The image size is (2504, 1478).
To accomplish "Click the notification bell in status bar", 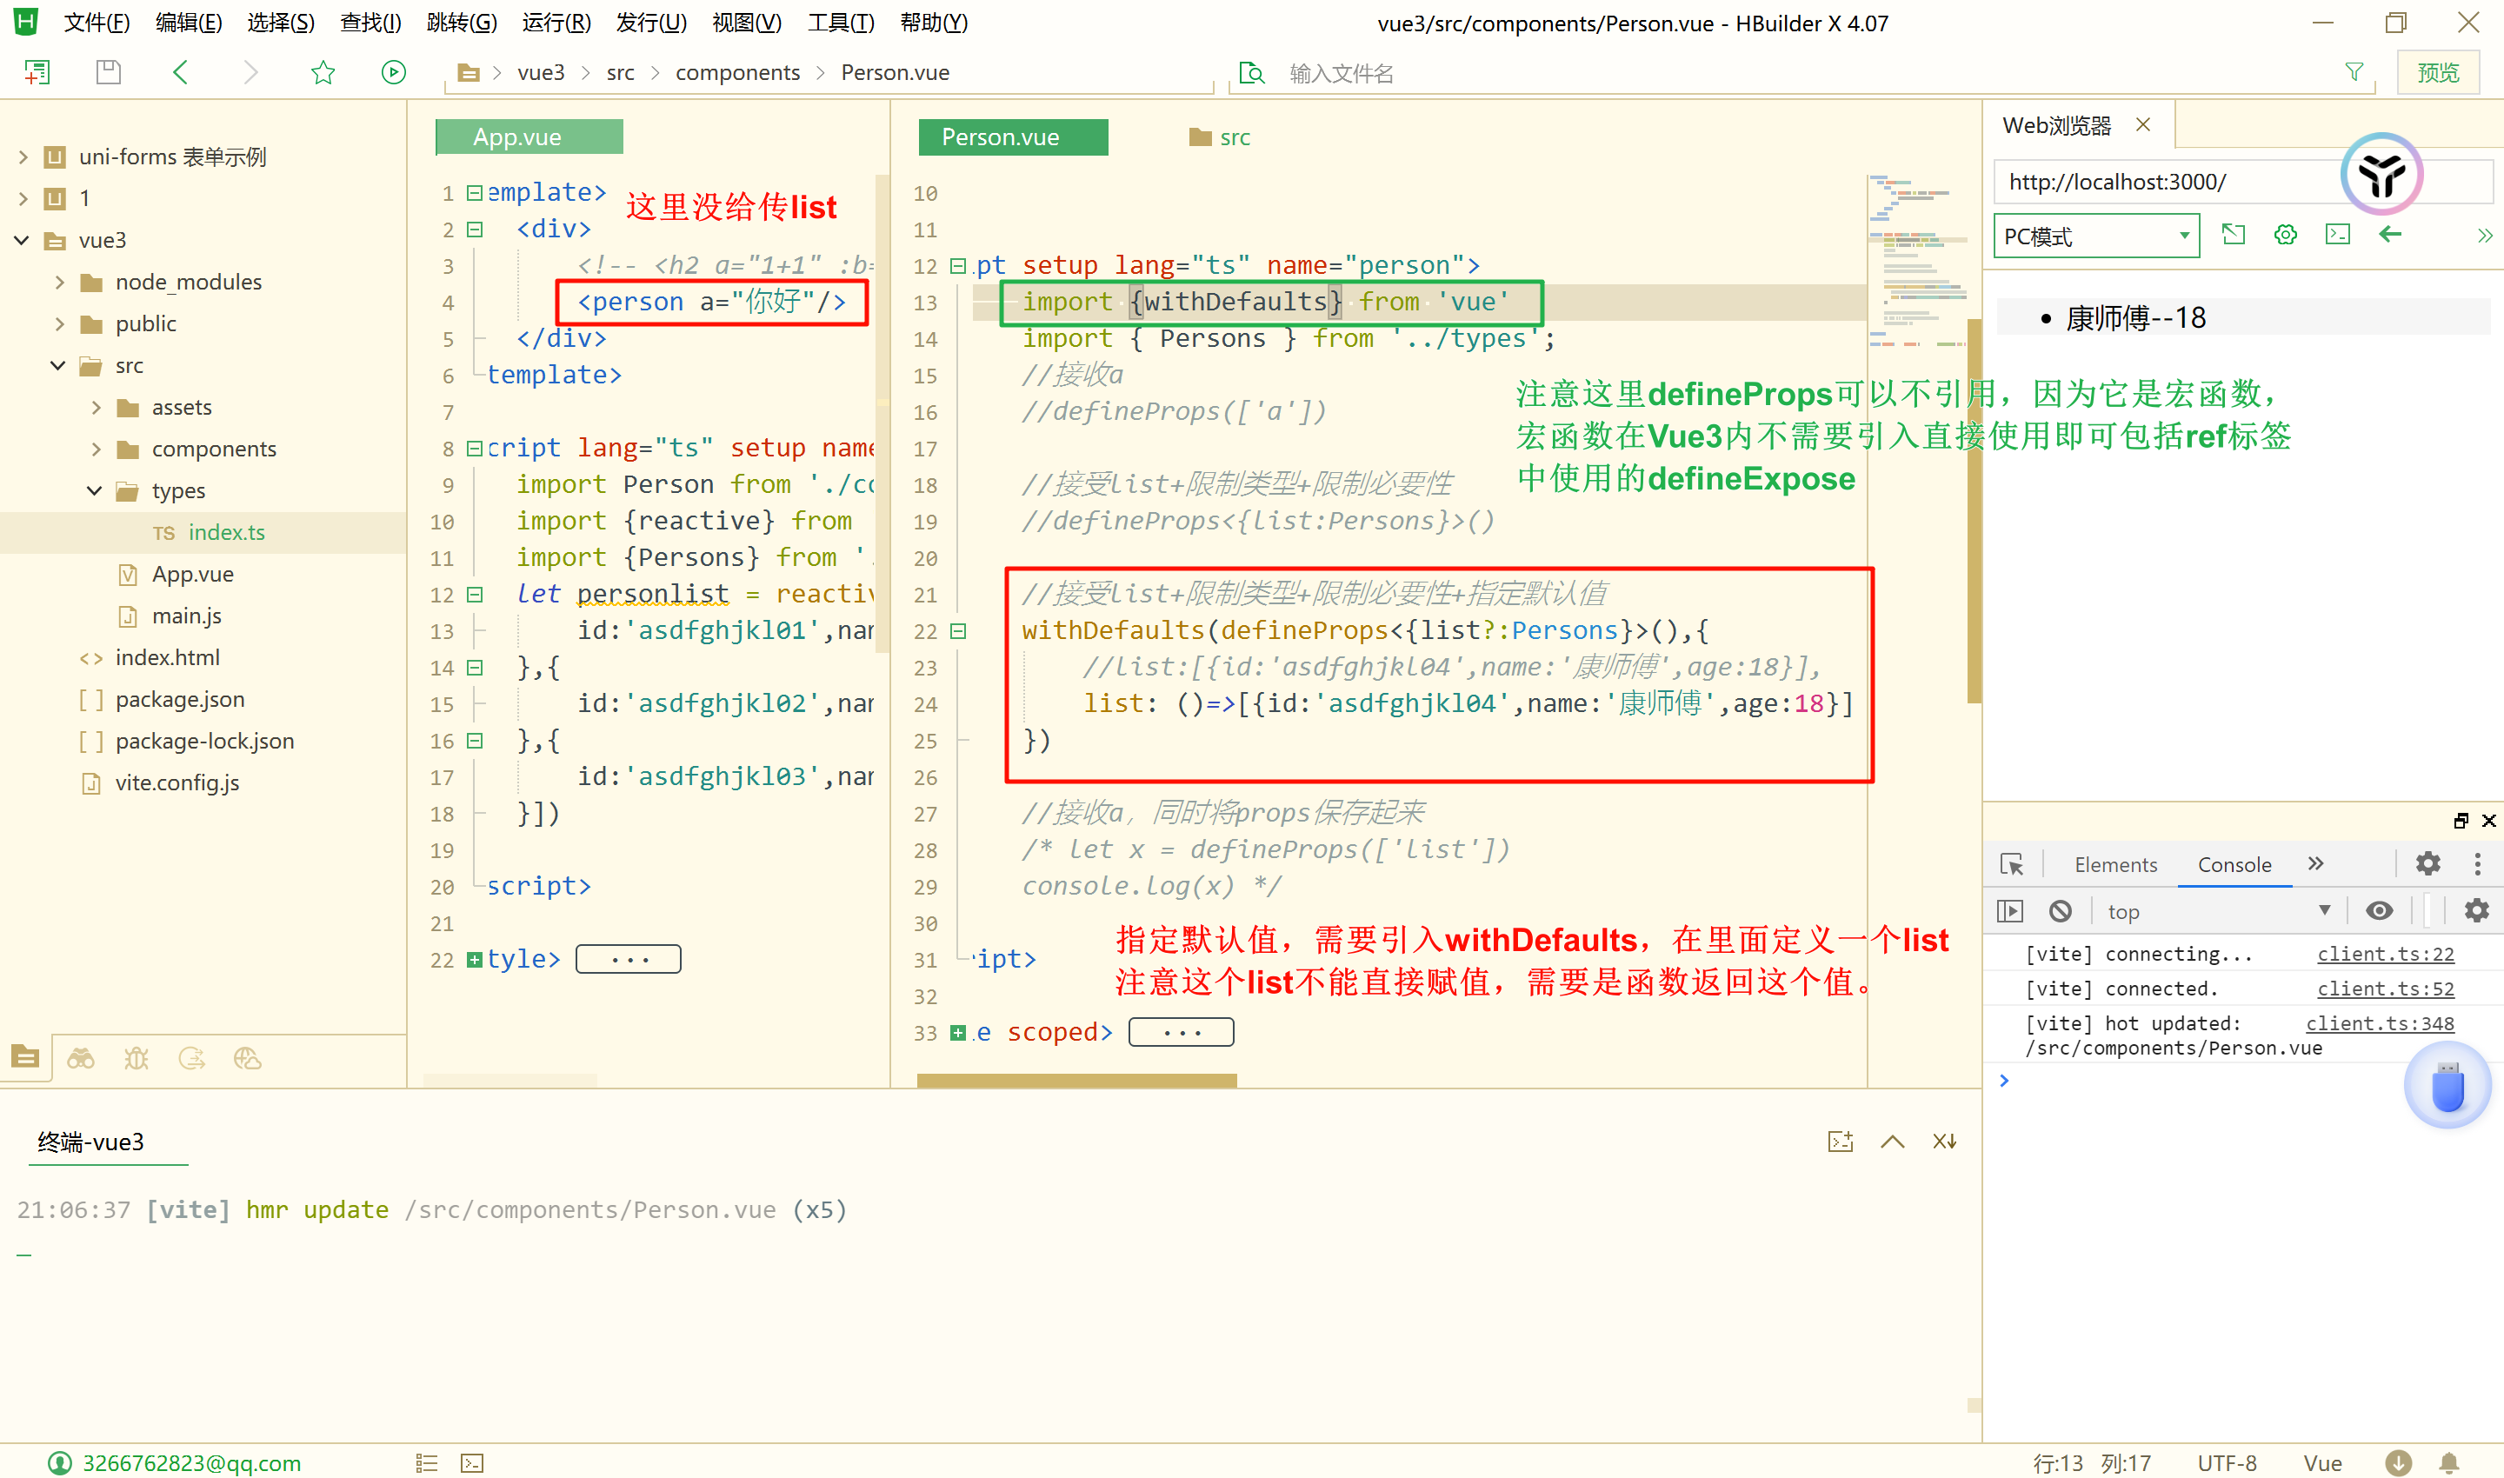I will click(x=2448, y=1462).
